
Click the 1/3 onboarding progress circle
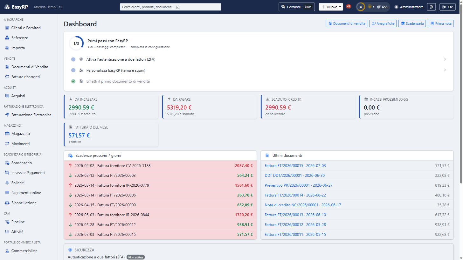pos(76,43)
